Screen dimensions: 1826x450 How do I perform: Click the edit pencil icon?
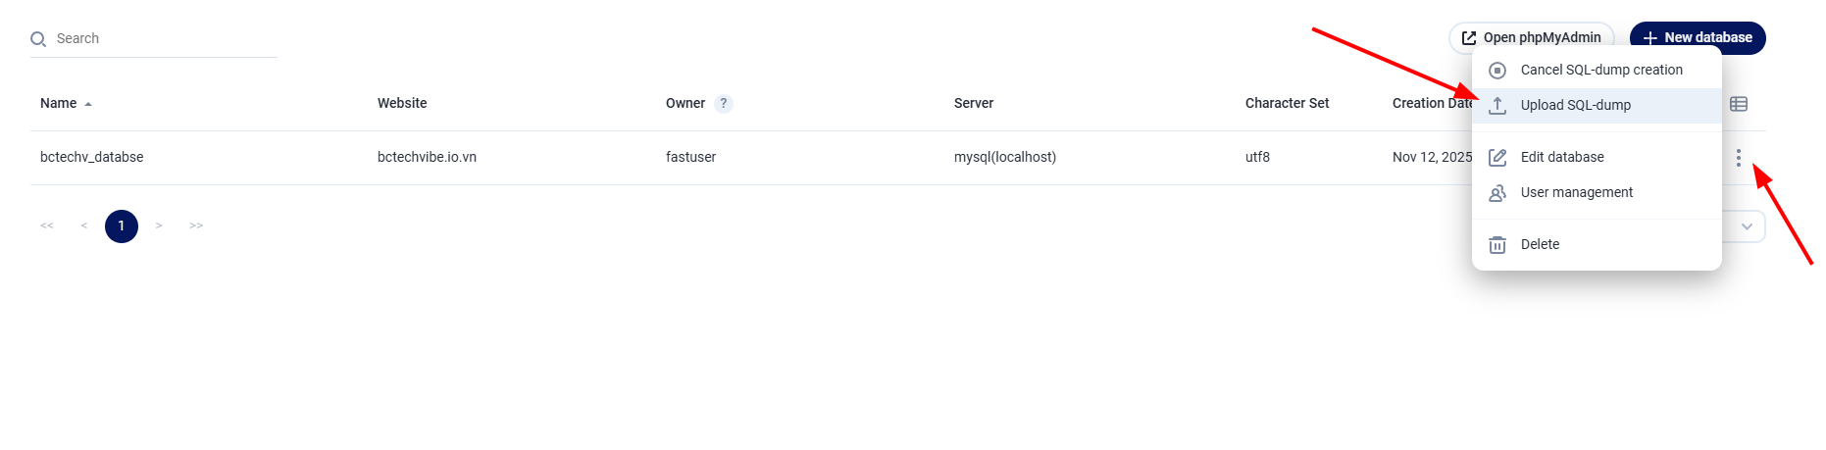coord(1497,158)
